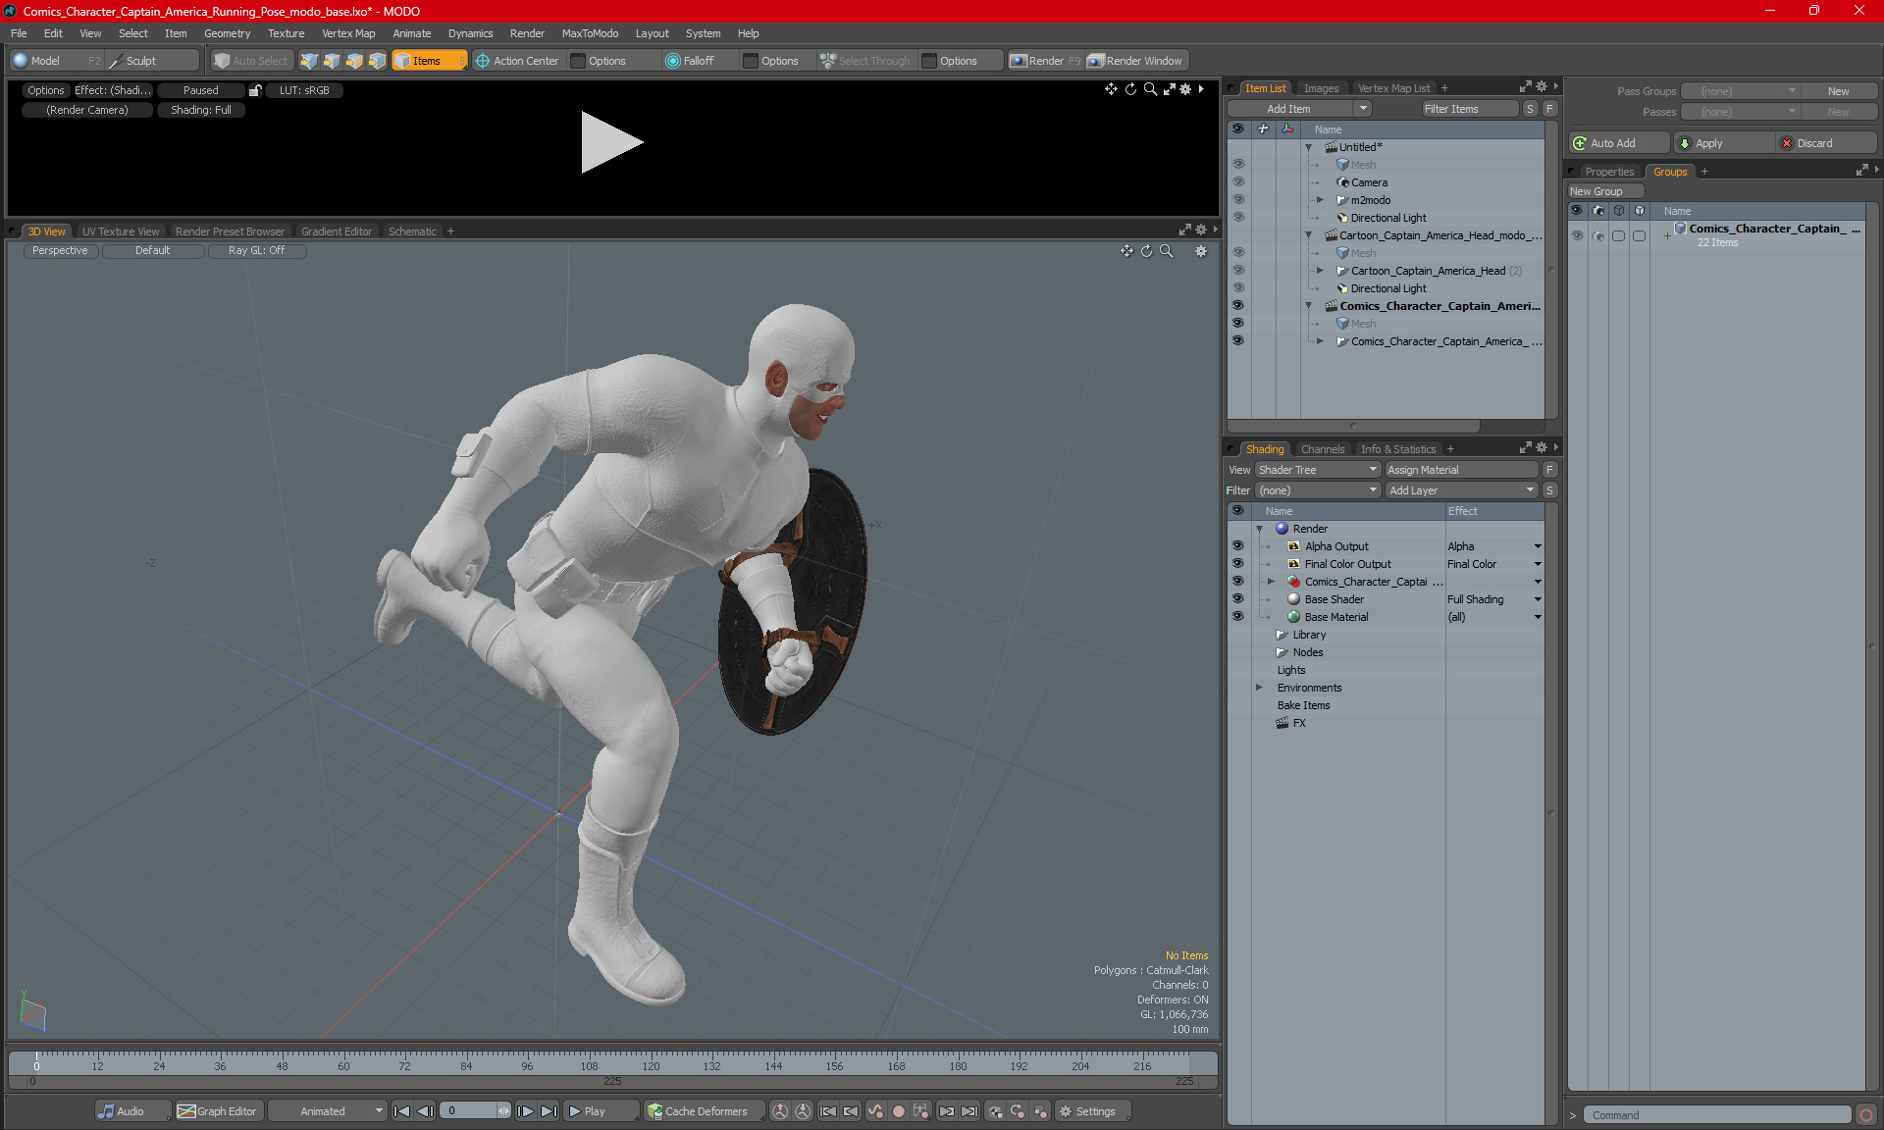1884x1130 pixels.
Task: Click 3D viewport rotate icon
Action: (x=1146, y=251)
